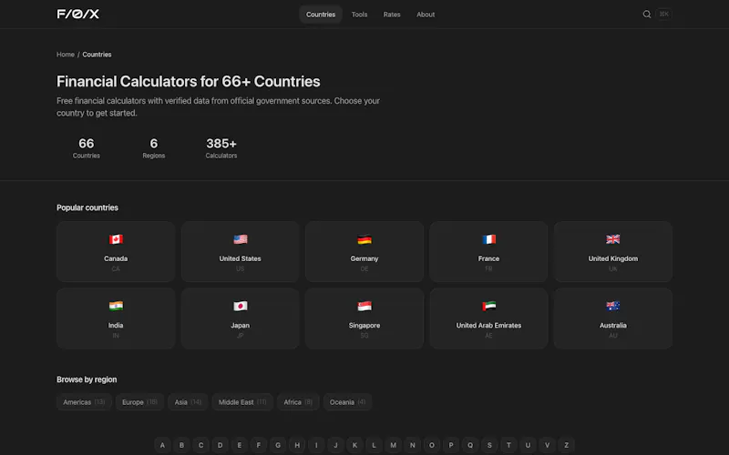The image size is (729, 455).
Task: Jump to letter U in alphabet index
Action: click(x=529, y=445)
